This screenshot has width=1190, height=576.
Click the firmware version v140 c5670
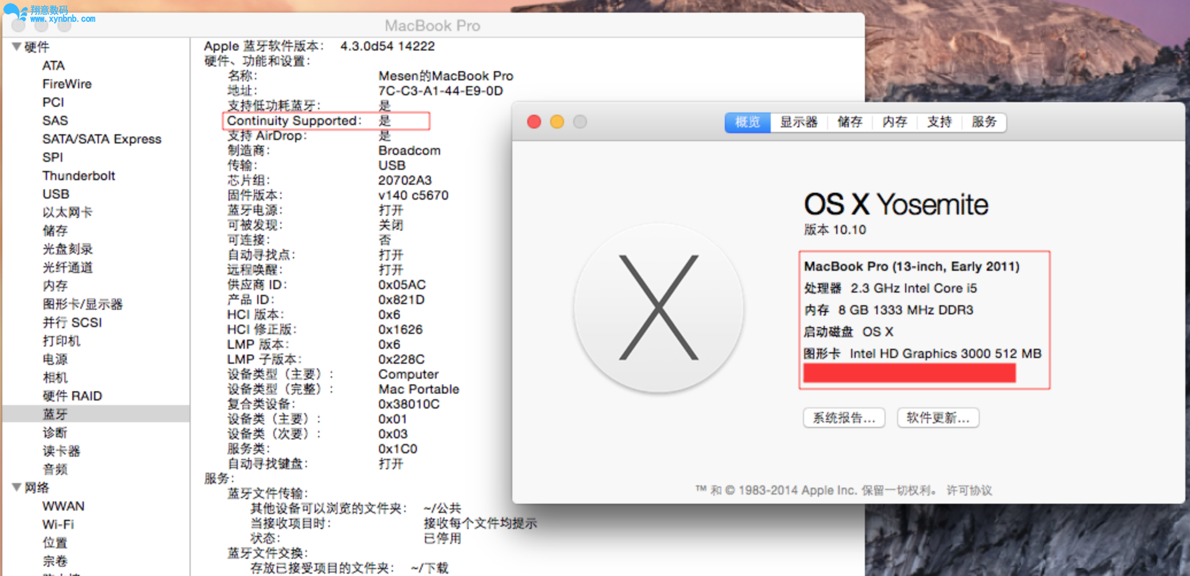[x=413, y=196]
